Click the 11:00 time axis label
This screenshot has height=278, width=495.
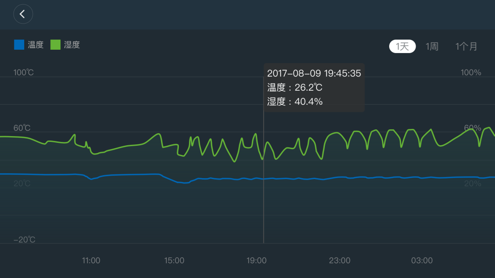click(x=91, y=261)
